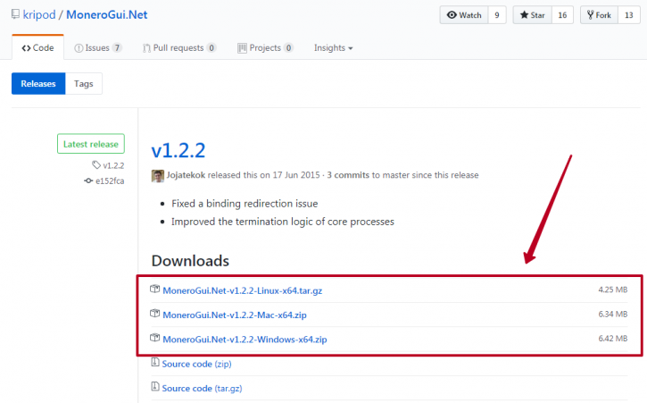The image size is (647, 403).
Task: Click the Projects tab board icon
Action: coord(242,48)
